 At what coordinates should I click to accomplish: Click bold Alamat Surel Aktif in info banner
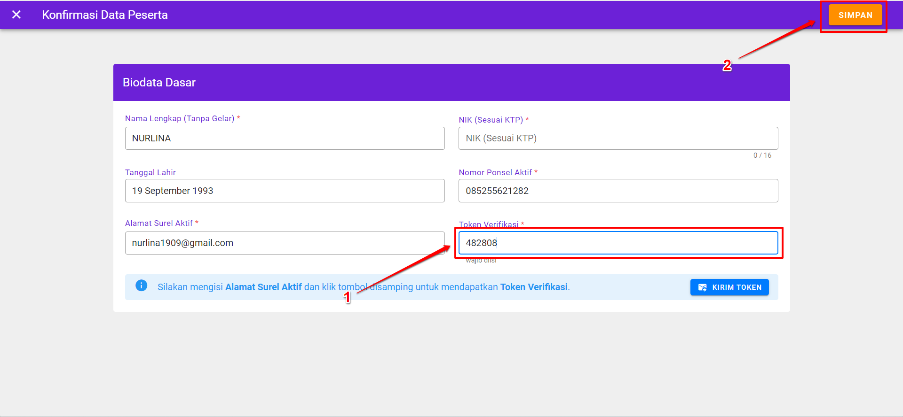click(x=263, y=287)
